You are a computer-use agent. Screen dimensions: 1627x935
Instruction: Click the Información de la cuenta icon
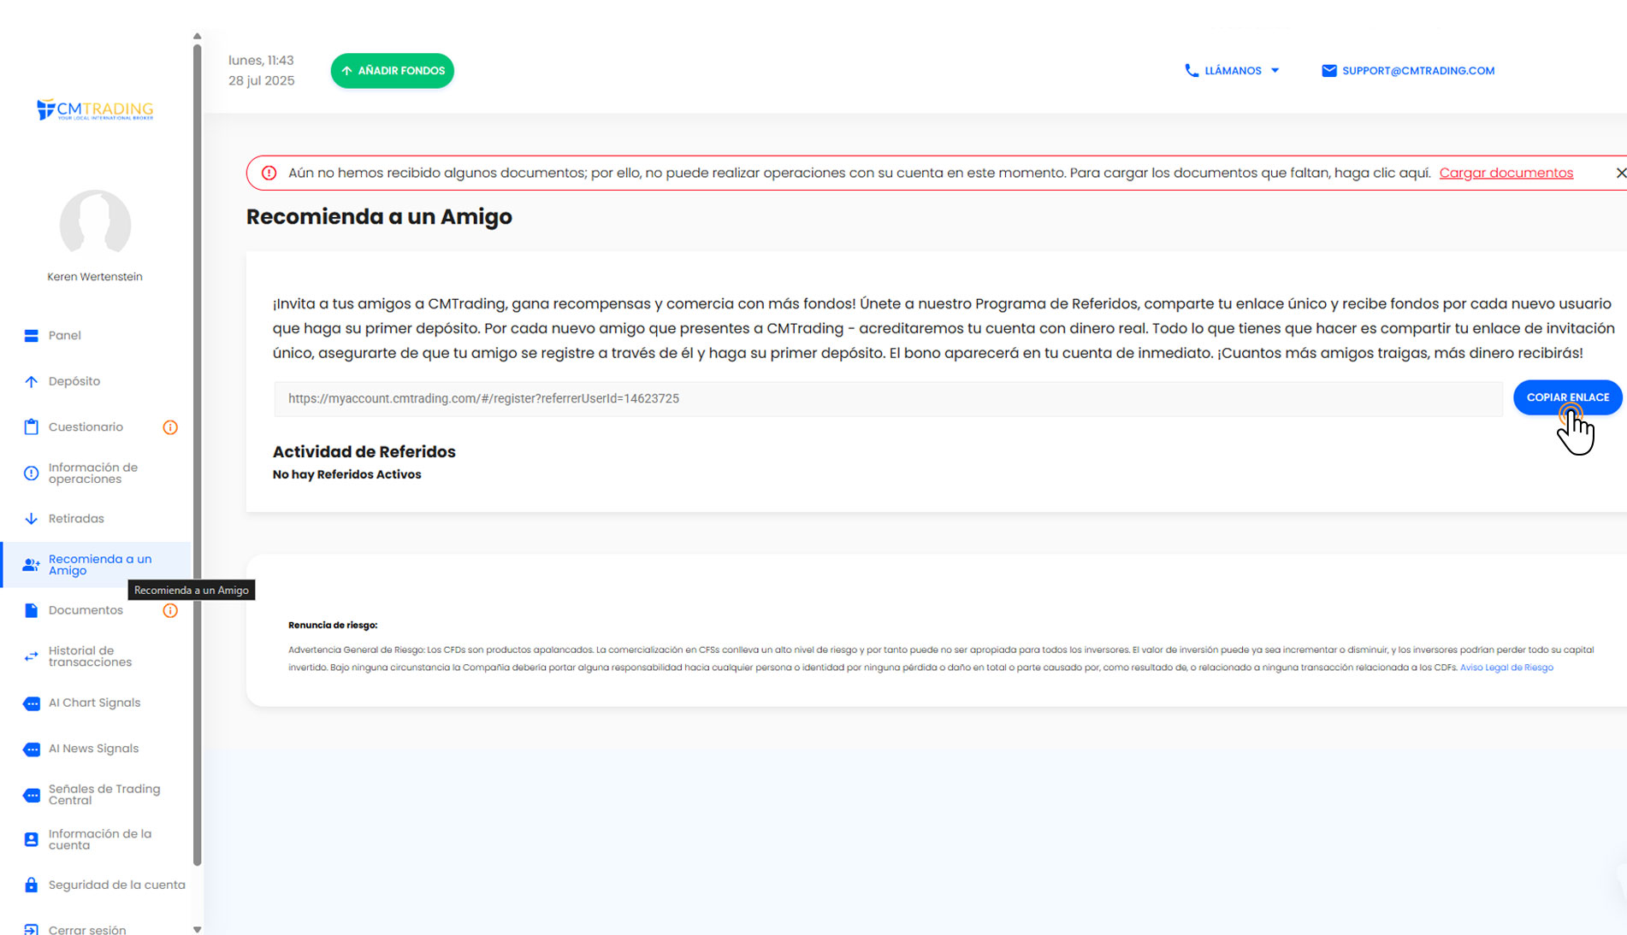pos(31,839)
